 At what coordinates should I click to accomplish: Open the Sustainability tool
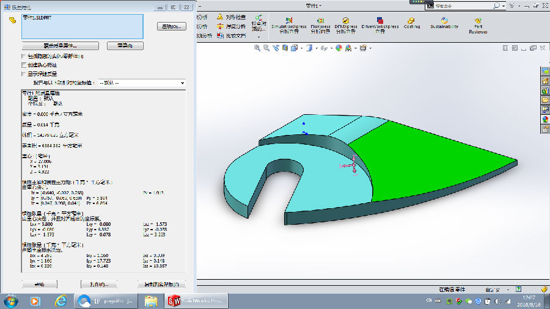[444, 23]
